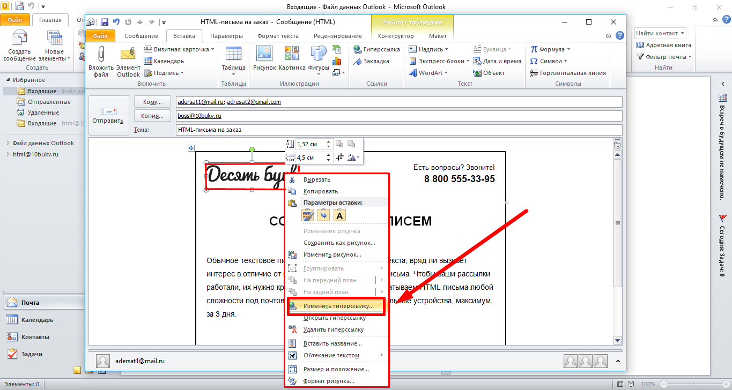Click the Keep Source Formatting paste icon

(x=308, y=215)
